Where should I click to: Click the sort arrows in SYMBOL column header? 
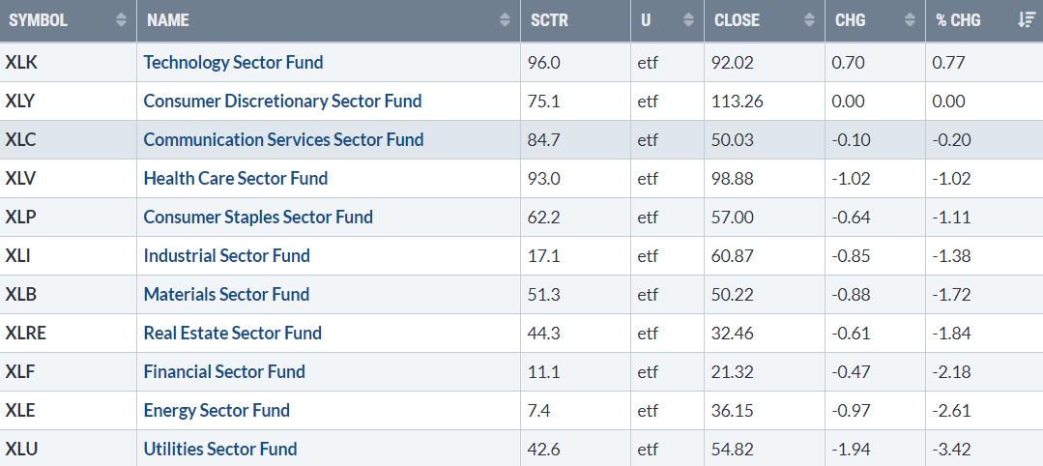[x=121, y=20]
